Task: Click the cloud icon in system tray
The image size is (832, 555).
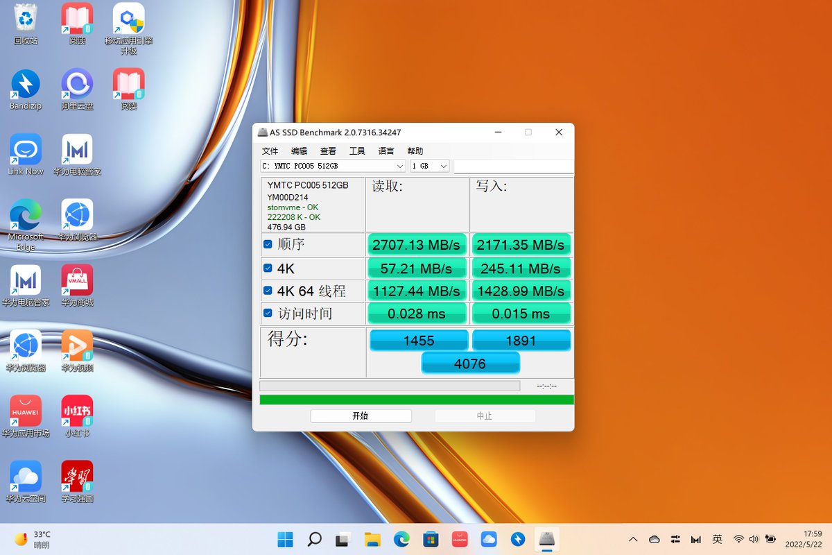Action: point(655,539)
